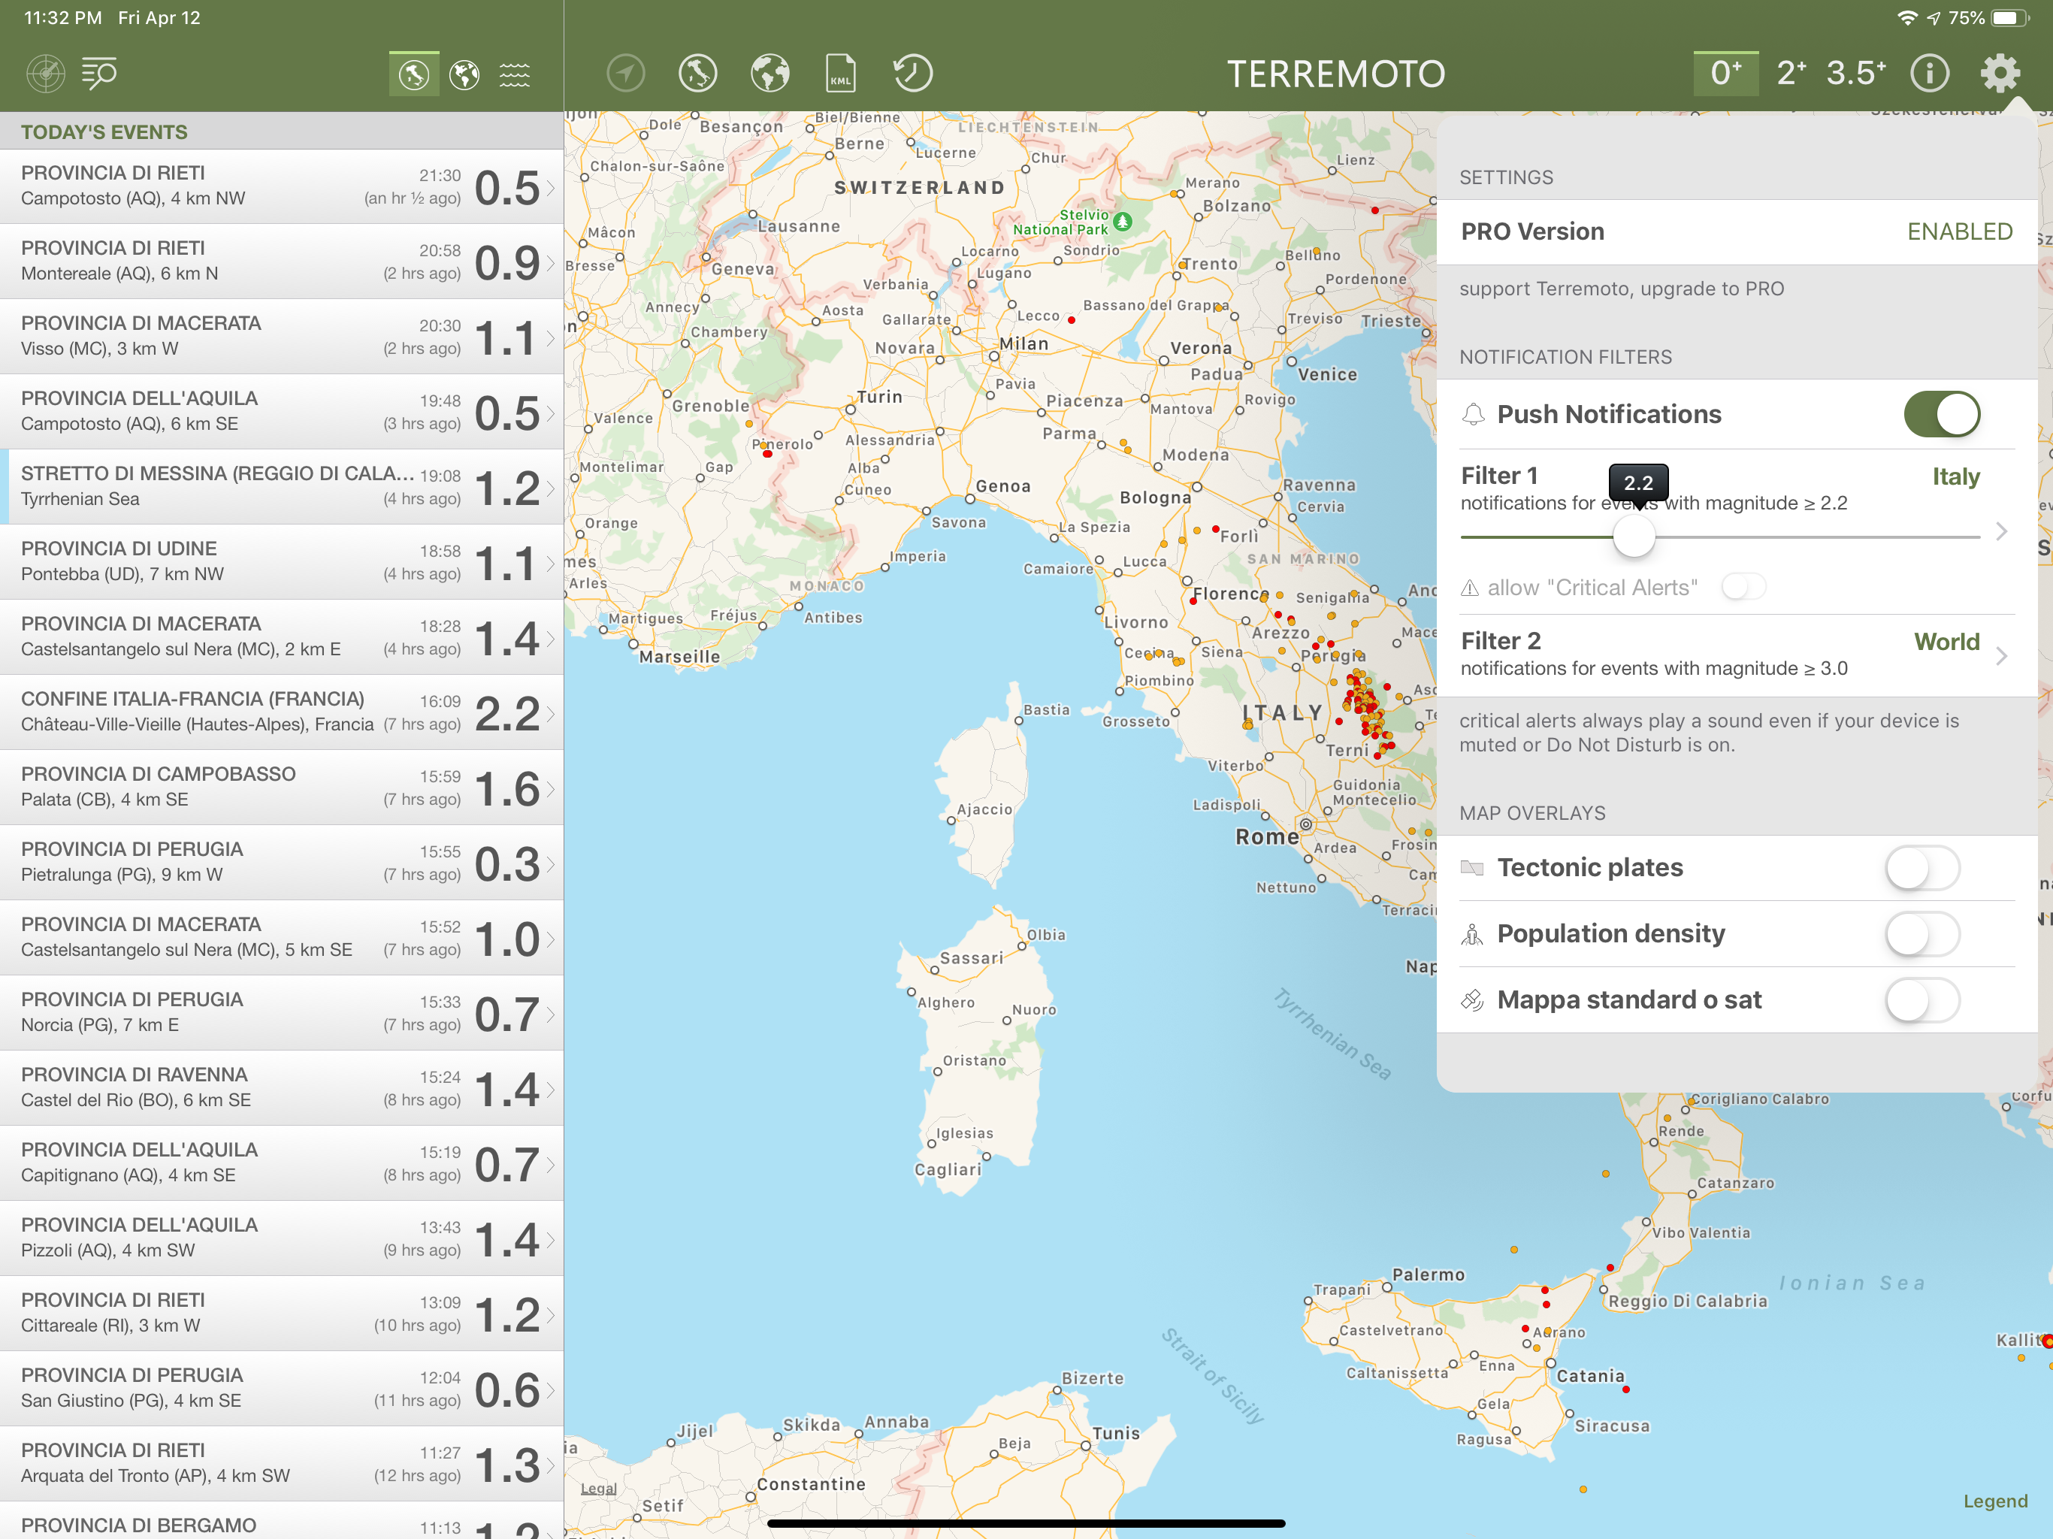Toggle Mappa standard o sat switch
This screenshot has width=2053, height=1539.
pos(1922,999)
